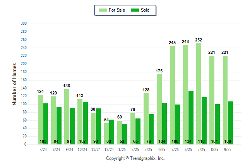Click the 300 y-axis tick label
250x168 pixels.
click(x=23, y=24)
